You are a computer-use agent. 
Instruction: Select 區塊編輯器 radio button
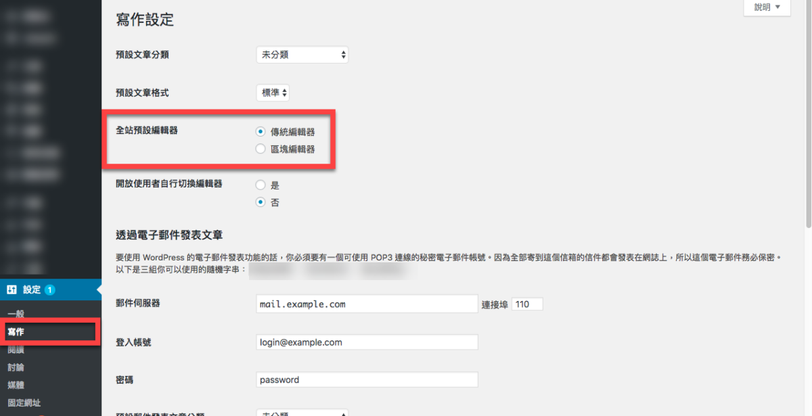(261, 149)
